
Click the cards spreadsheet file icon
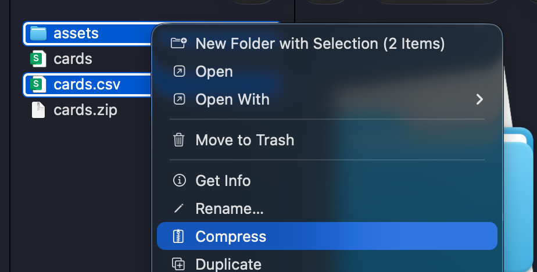(38, 59)
